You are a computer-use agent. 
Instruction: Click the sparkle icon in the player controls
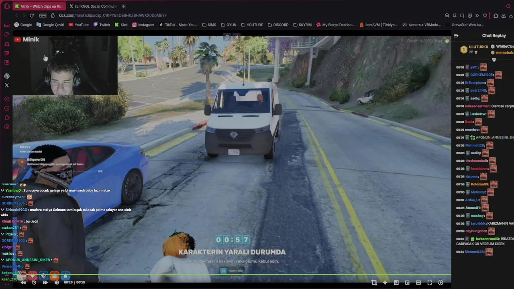click(385, 283)
